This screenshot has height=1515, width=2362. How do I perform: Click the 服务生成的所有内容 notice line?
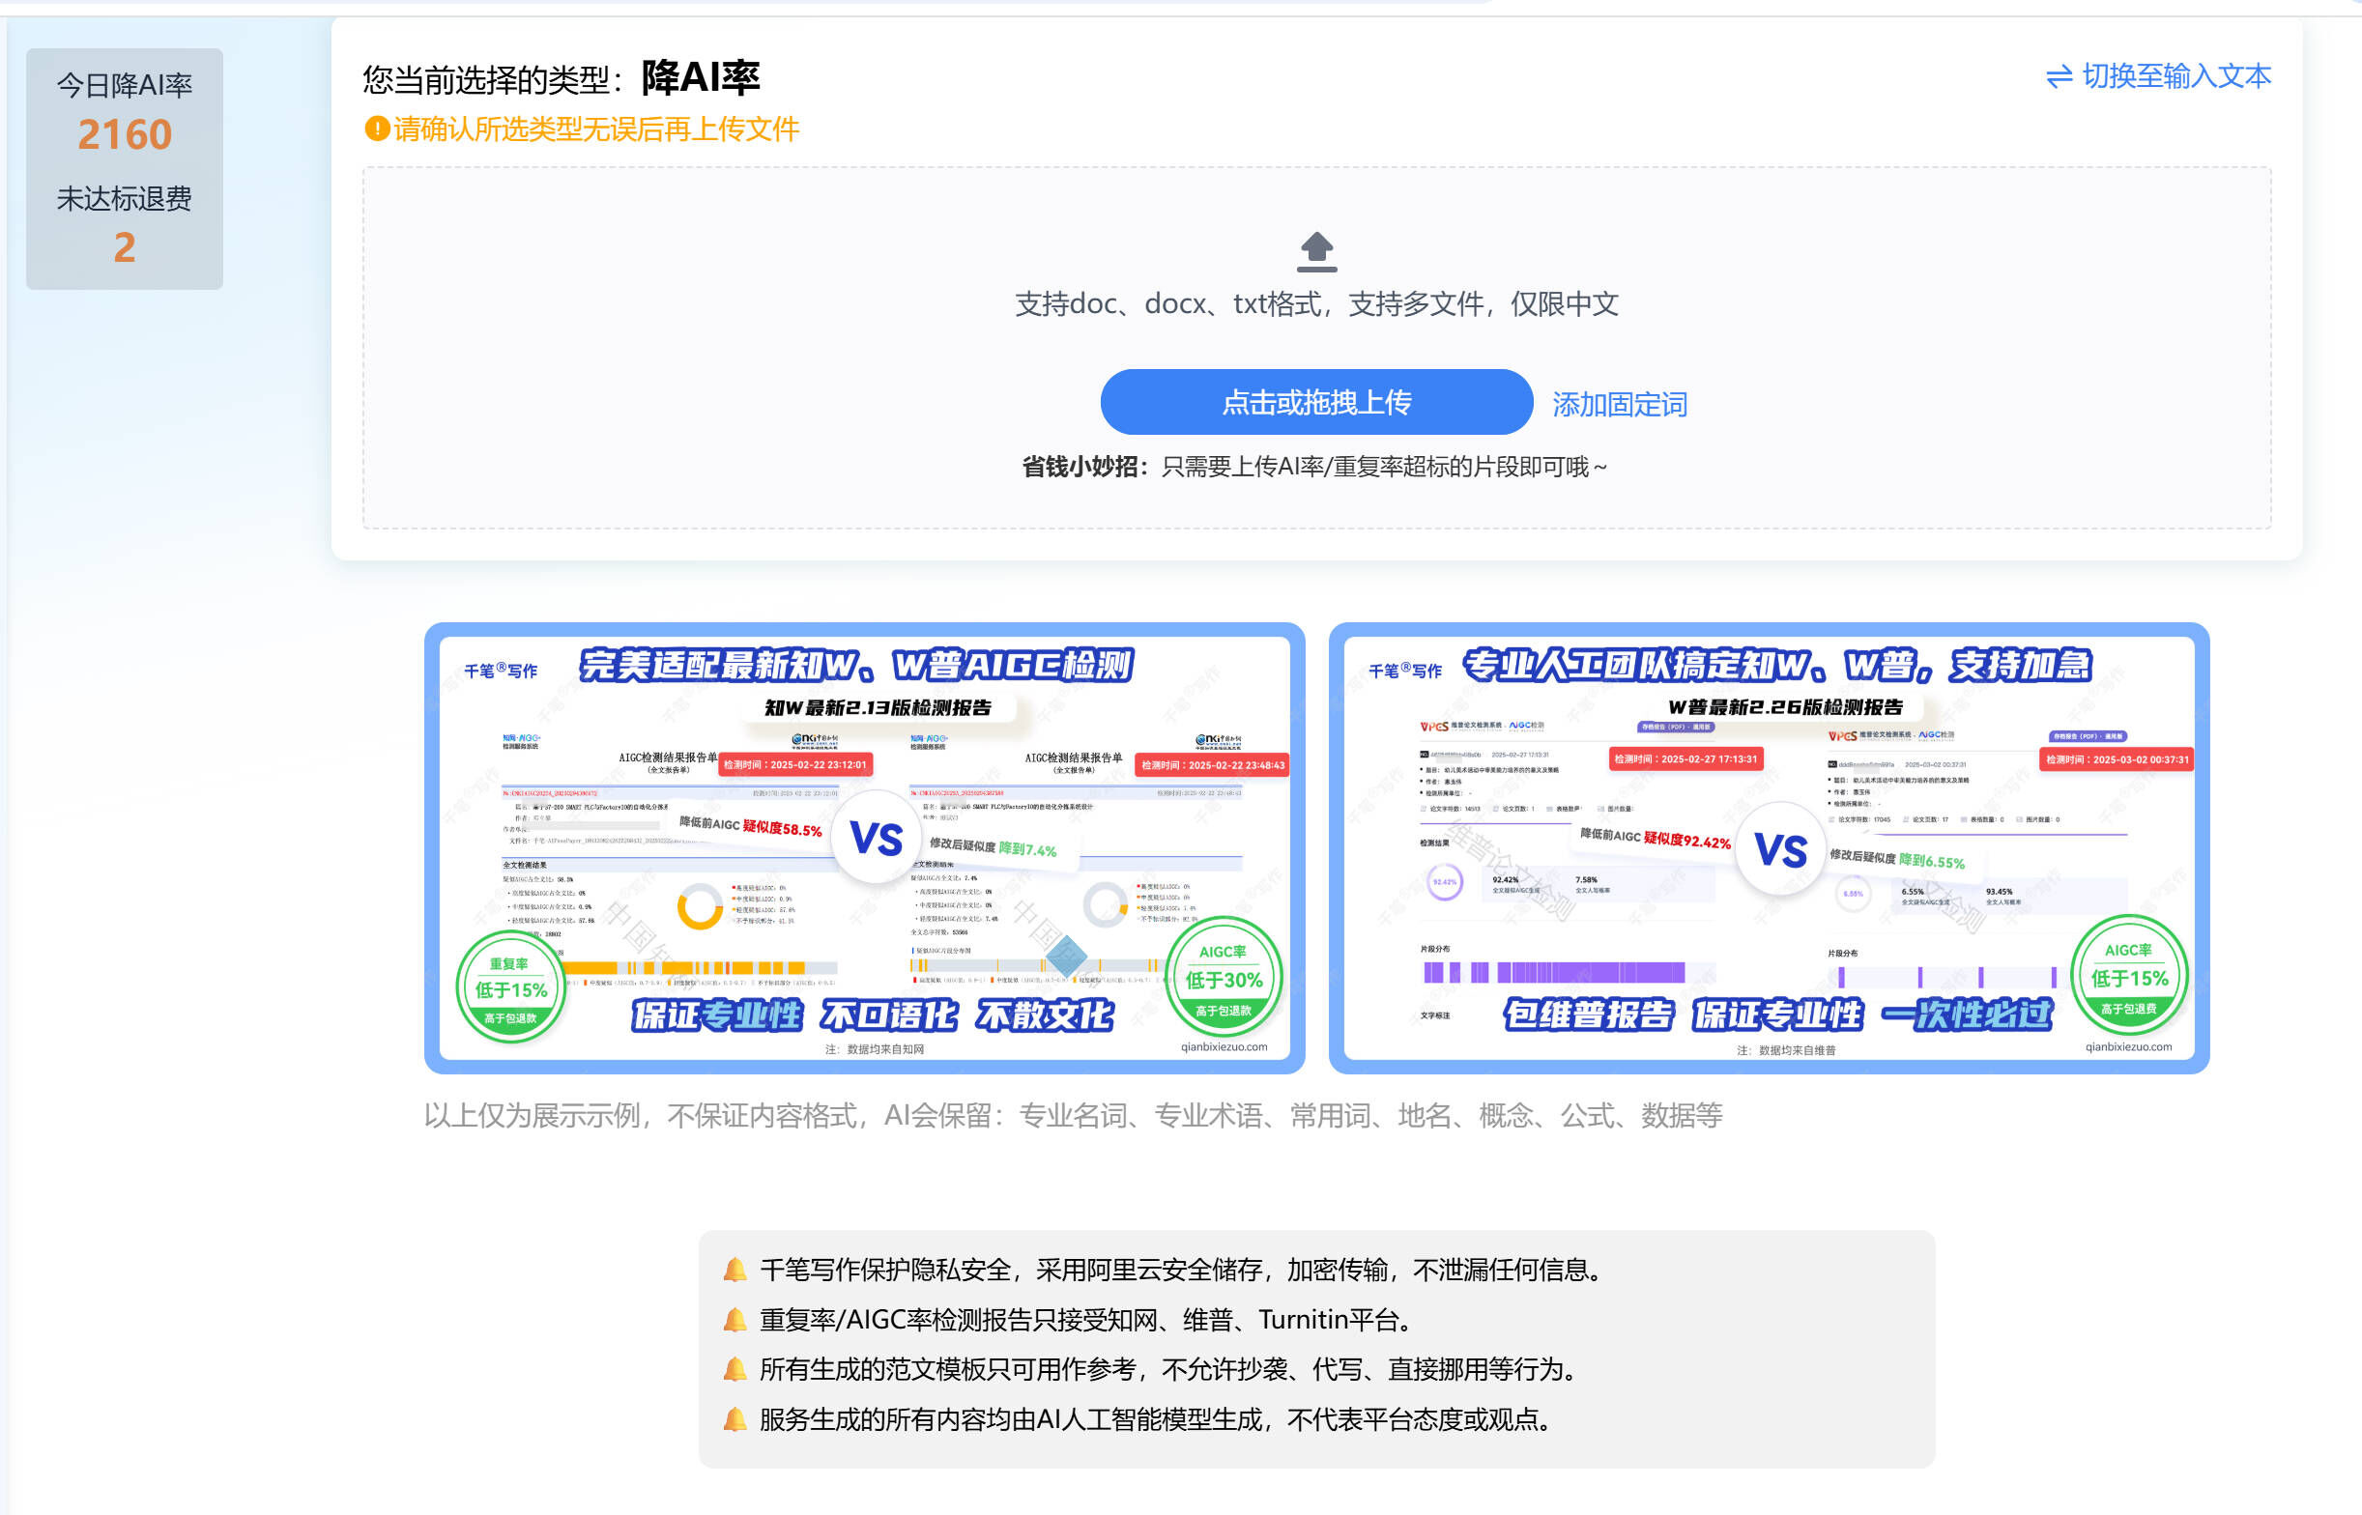[x=1160, y=1419]
